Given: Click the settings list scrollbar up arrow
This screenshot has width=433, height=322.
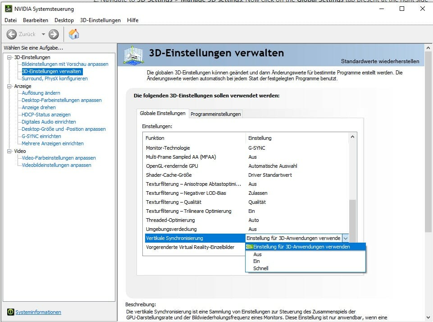Looking at the screenshot, I should (353, 137).
